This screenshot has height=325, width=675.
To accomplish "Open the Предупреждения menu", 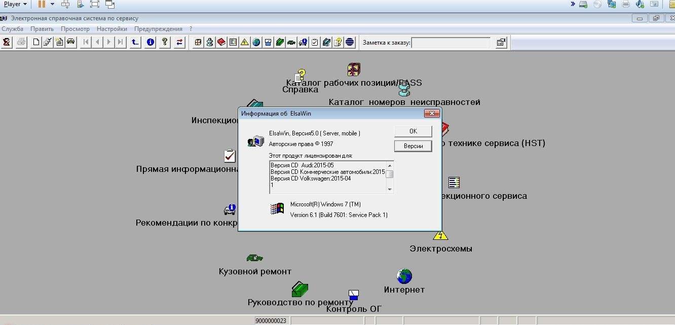I will click(x=159, y=29).
